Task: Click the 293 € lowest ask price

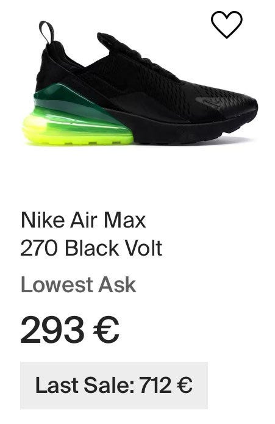Action: [x=70, y=329]
